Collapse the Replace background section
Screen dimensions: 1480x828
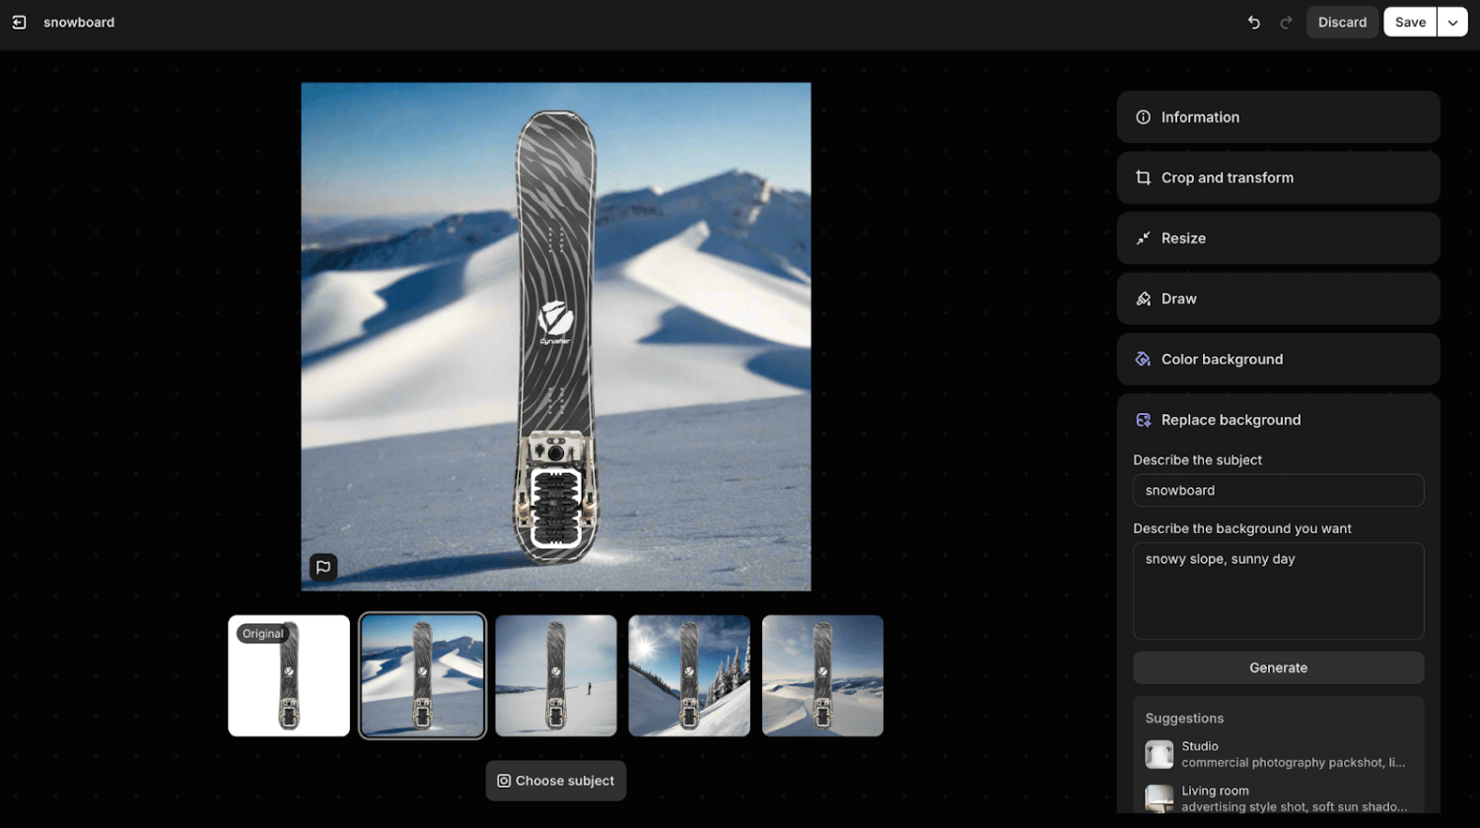tap(1278, 420)
